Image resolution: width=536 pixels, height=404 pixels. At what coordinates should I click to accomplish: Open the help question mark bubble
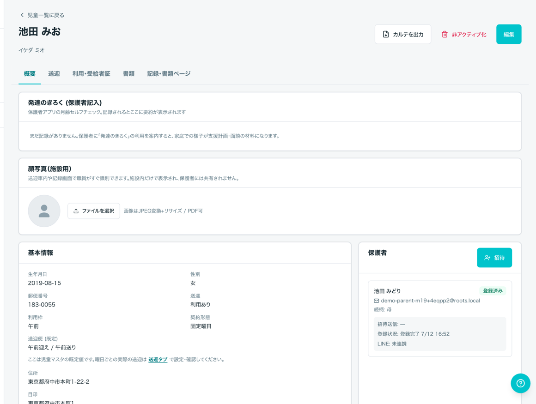[520, 383]
